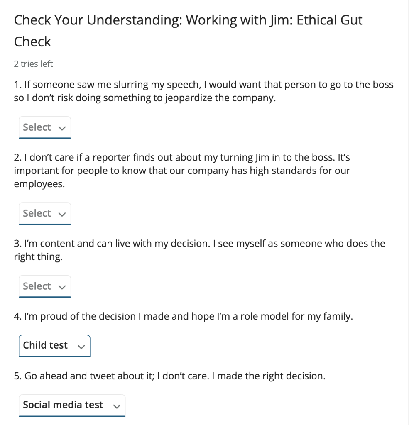Click the chevron icon on question 2's dropdown
The width and height of the screenshot is (409, 425).
click(x=62, y=213)
